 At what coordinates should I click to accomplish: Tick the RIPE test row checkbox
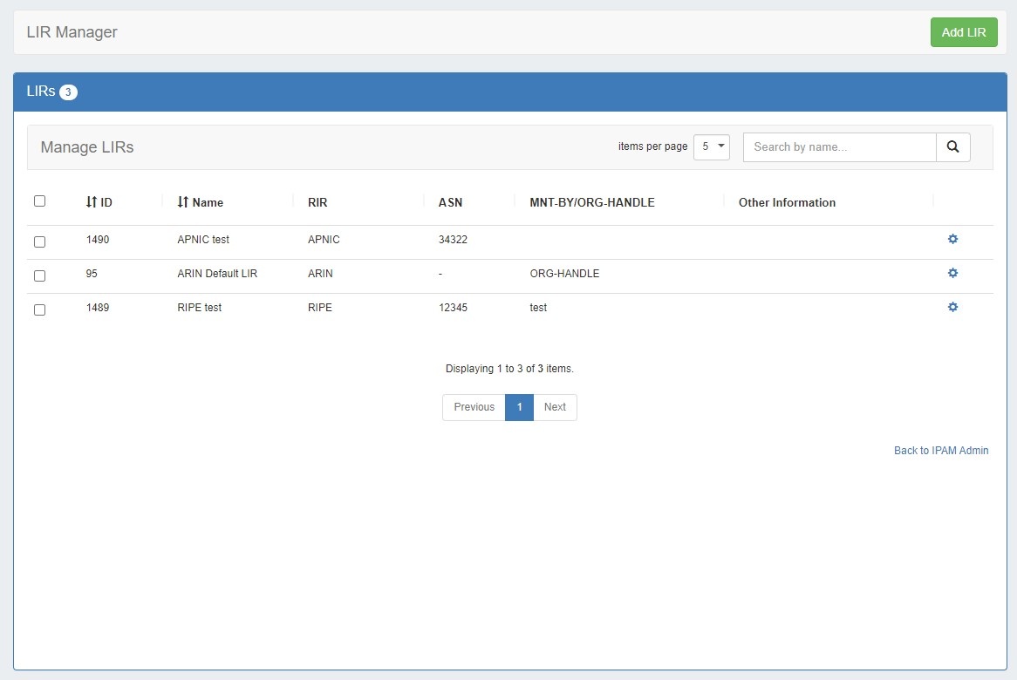39,309
